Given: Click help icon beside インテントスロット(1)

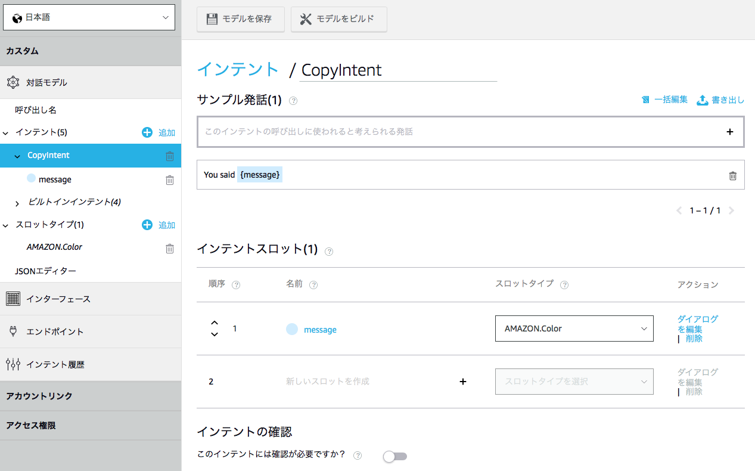Looking at the screenshot, I should coord(329,252).
